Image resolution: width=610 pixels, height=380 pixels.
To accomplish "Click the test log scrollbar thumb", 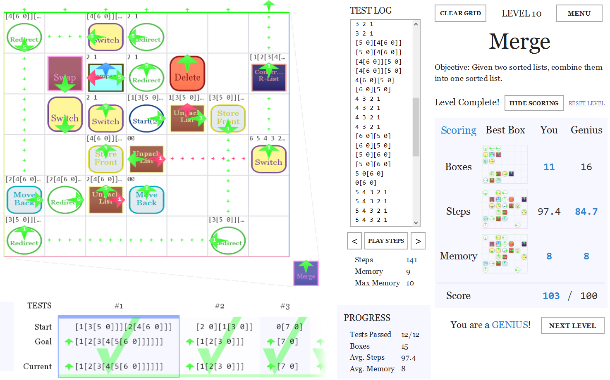I will [416, 127].
